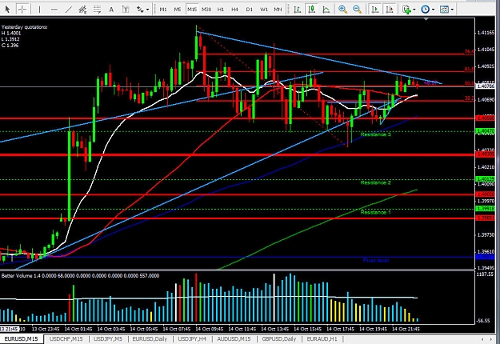The image size is (500, 344).
Task: Switch chart to M5 timeframe
Action: (178, 10)
